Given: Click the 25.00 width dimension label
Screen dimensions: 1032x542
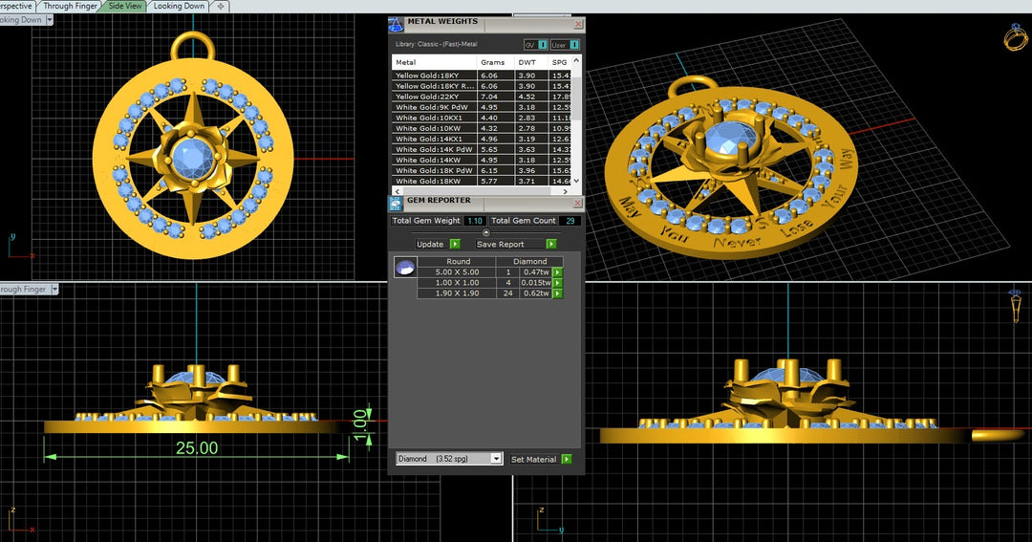Looking at the screenshot, I should coord(197,448).
